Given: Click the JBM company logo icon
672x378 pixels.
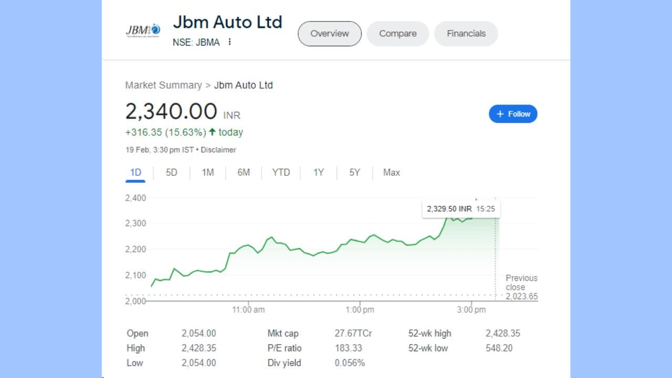Looking at the screenshot, I should click(143, 30).
